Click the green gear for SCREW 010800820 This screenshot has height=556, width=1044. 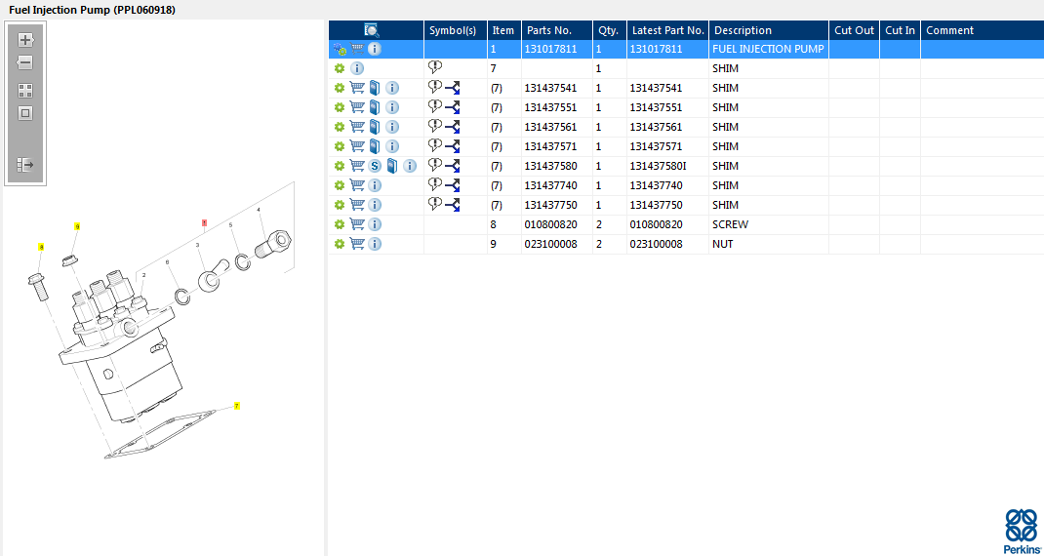point(339,224)
